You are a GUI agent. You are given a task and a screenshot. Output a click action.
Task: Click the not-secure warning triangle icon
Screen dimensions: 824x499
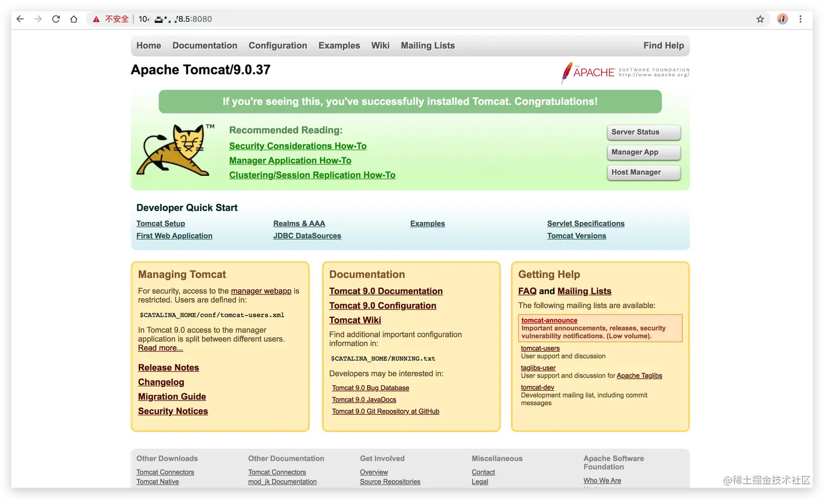tap(96, 19)
